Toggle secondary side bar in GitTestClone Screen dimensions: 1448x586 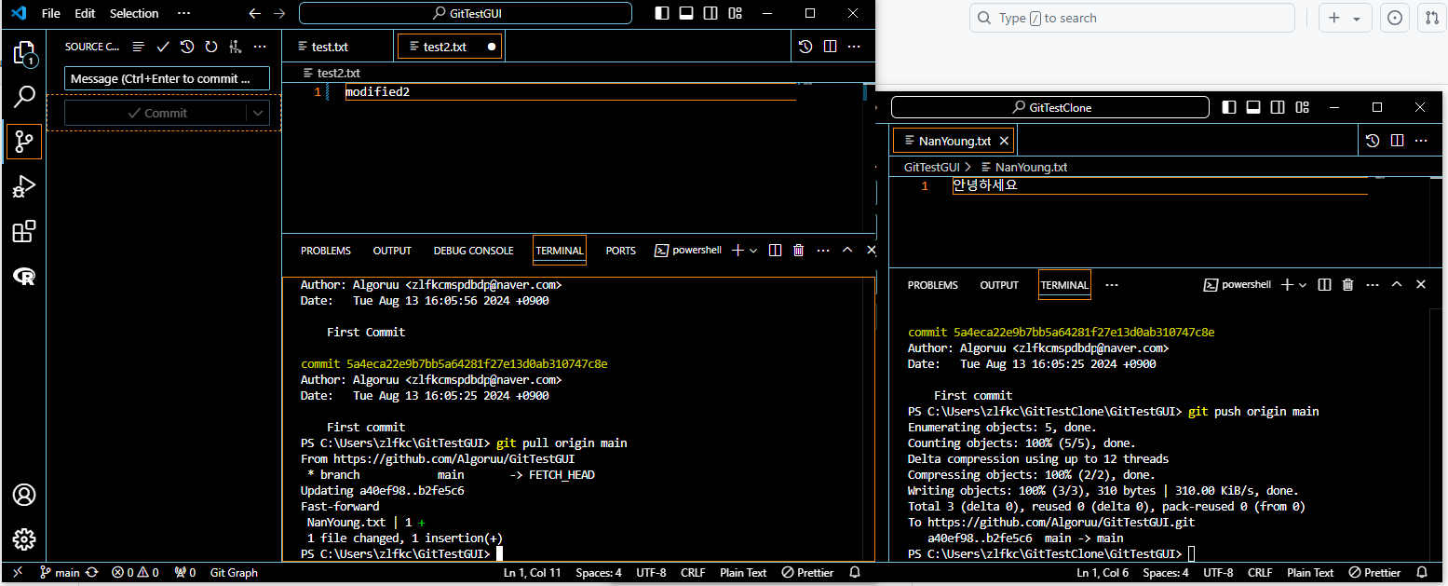(1278, 107)
